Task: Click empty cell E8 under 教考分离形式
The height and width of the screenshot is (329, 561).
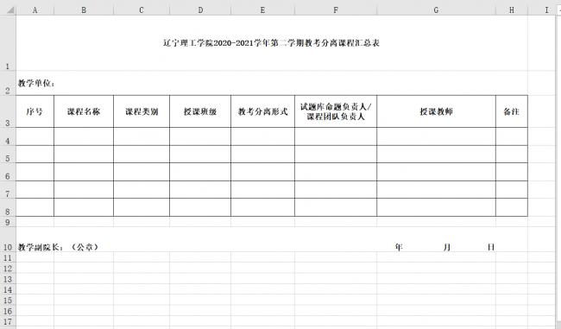Action: coord(262,207)
